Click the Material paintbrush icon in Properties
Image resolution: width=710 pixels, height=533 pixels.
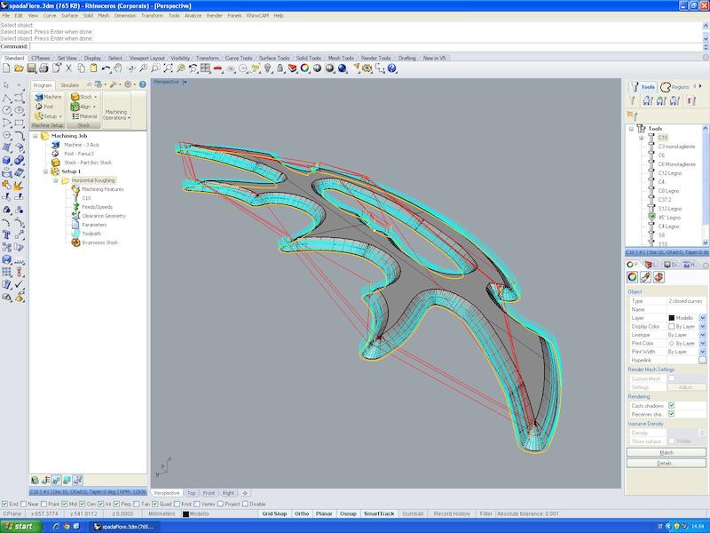tap(645, 277)
